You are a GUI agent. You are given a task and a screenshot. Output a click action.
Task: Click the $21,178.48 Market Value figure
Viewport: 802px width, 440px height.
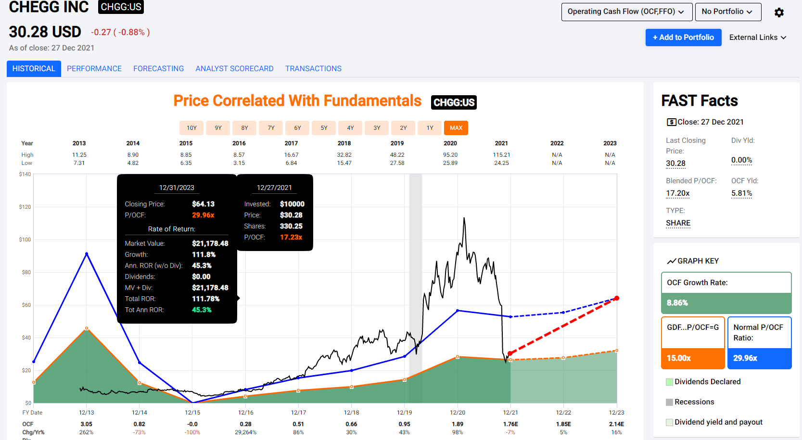tap(210, 243)
